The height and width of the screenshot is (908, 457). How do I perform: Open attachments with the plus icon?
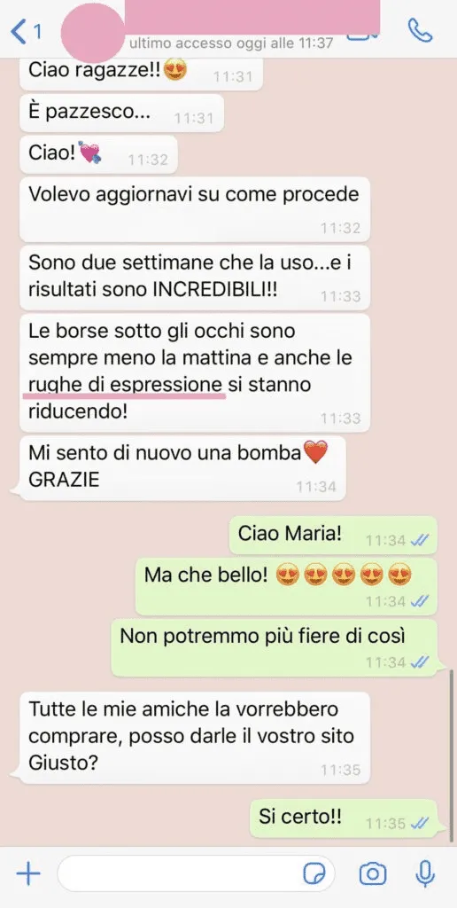pos(27,873)
